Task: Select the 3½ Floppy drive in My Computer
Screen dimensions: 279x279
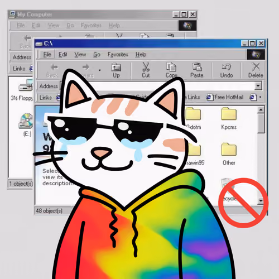Action: pyautogui.click(x=22, y=90)
